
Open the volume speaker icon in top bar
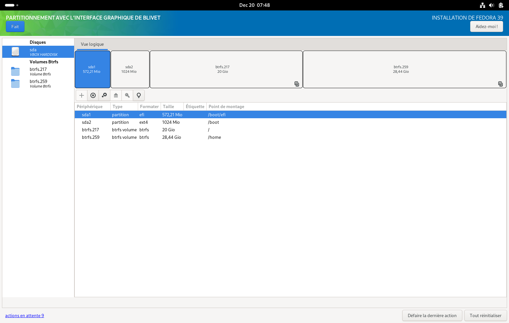coord(491,5)
